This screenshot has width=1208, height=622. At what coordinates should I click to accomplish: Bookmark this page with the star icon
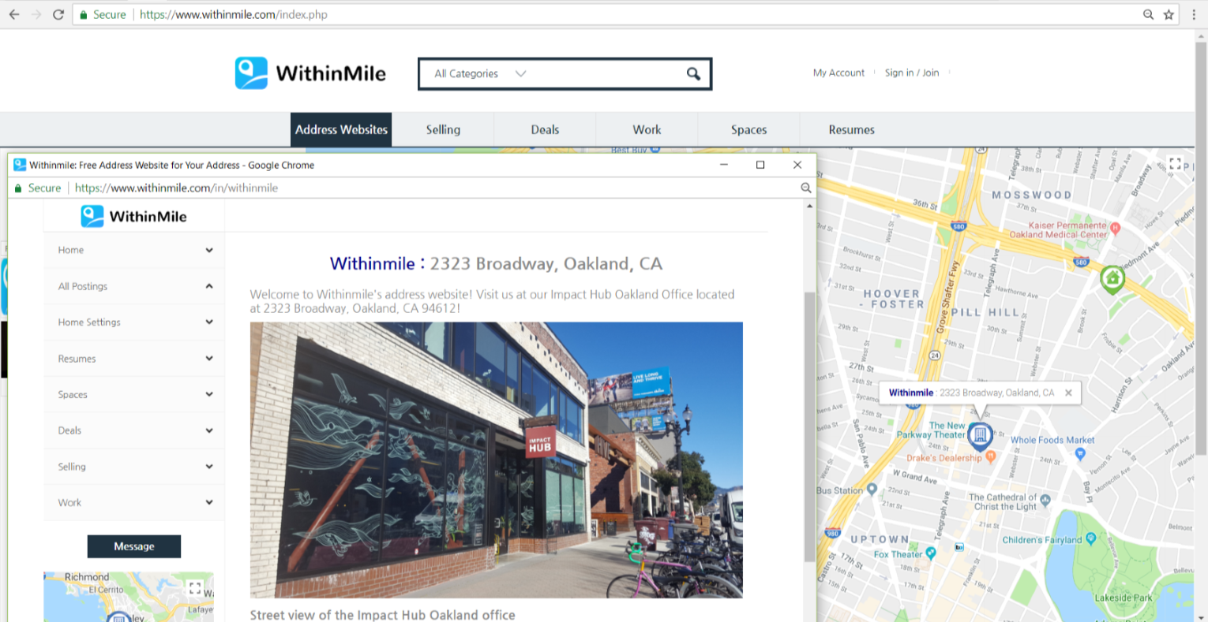pyautogui.click(x=1169, y=14)
